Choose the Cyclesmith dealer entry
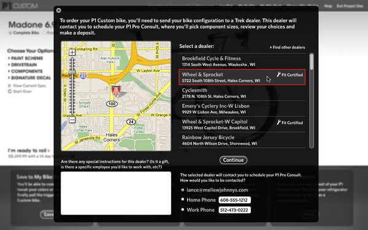The image size is (368, 230). tap(242, 93)
